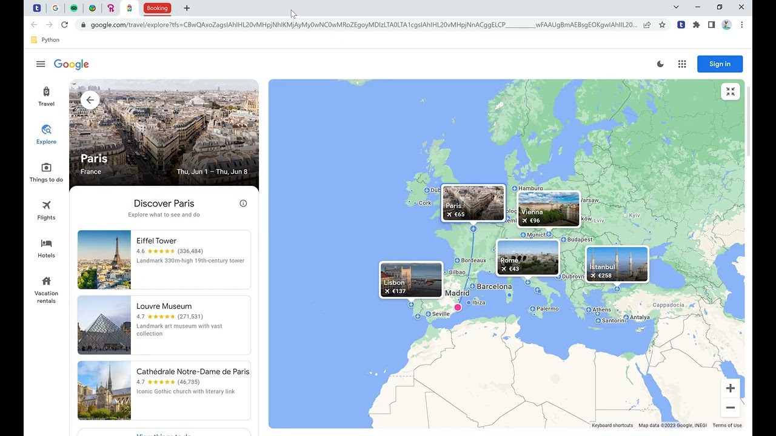The image size is (776, 436).
Task: Select Palermo airport marker on map
Action: click(x=532, y=309)
